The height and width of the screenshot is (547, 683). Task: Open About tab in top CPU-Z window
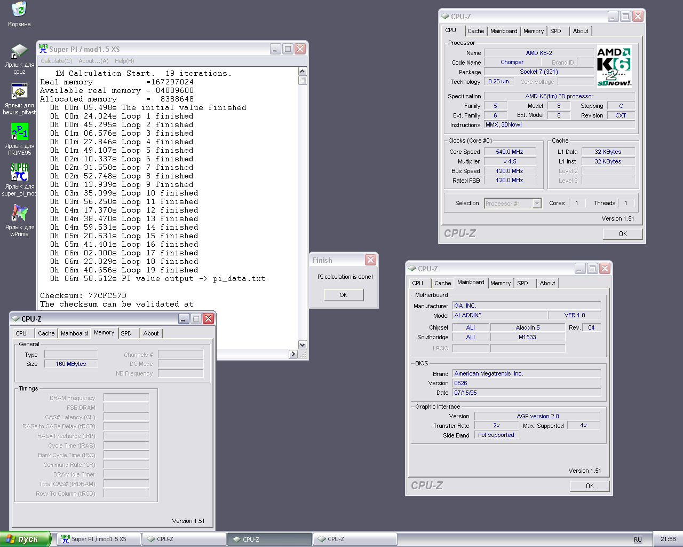(x=581, y=31)
